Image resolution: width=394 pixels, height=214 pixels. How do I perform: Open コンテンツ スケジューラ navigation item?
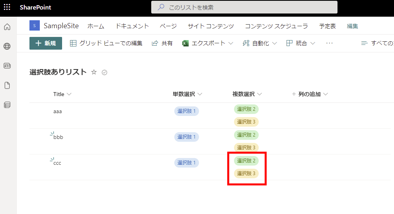click(x=277, y=26)
